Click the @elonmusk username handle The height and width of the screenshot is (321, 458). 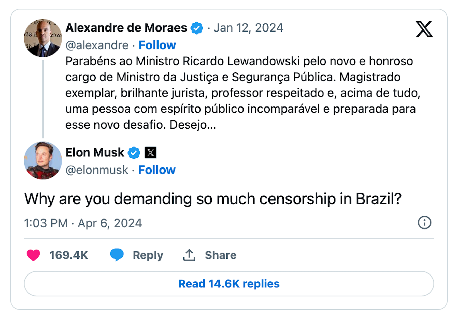point(96,170)
